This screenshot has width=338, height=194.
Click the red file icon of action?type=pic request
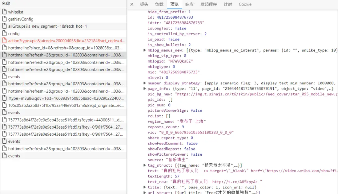(4, 41)
